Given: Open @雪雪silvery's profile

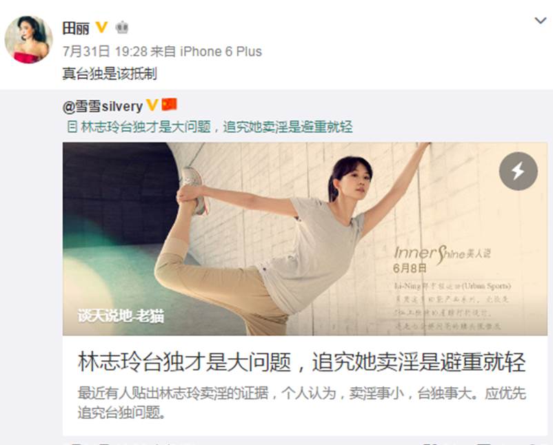Looking at the screenshot, I should pos(103,106).
